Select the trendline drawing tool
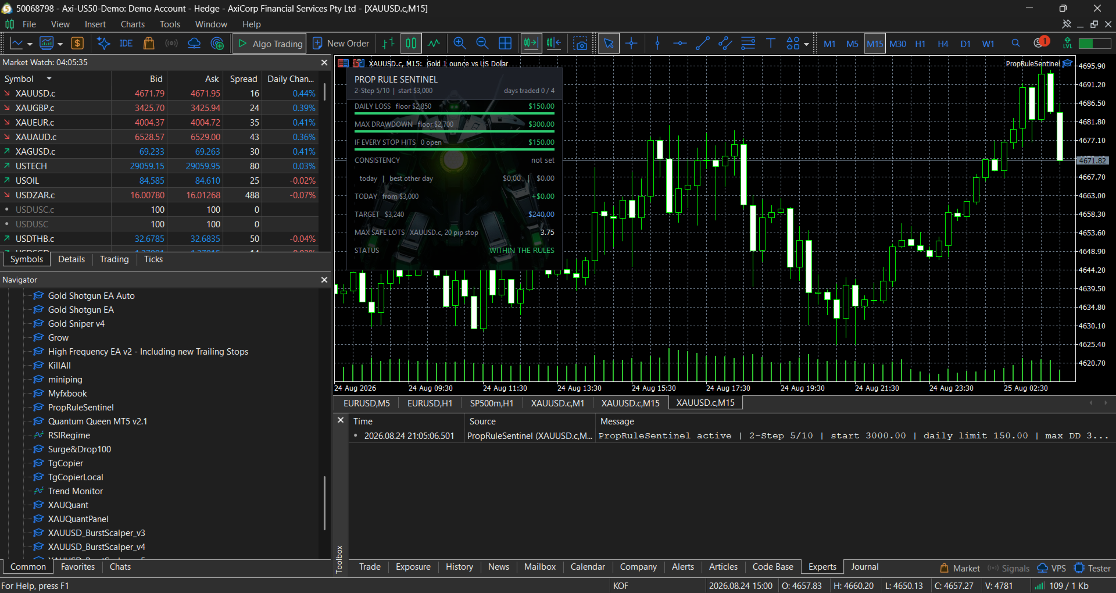 pos(703,44)
